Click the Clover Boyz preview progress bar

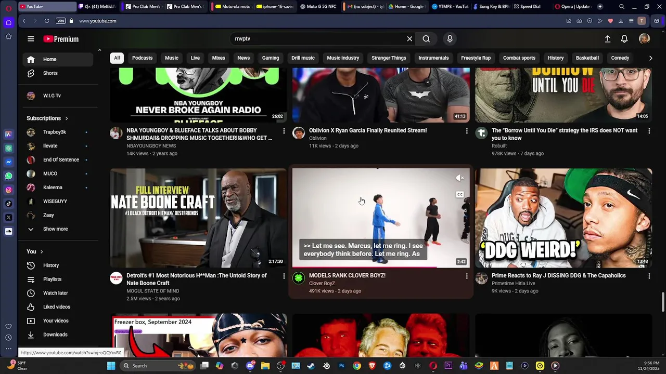click(x=381, y=267)
